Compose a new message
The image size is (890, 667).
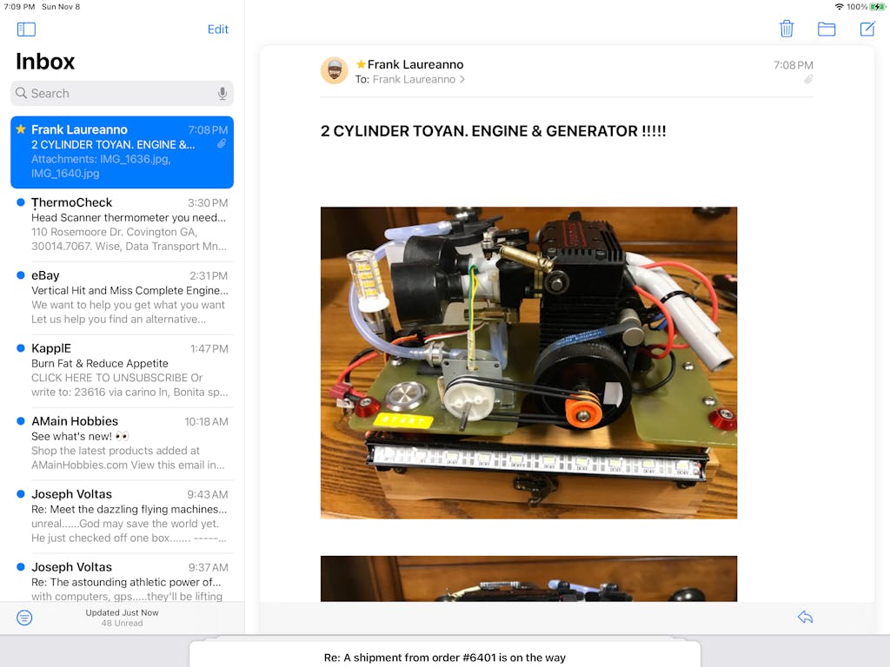pos(867,29)
